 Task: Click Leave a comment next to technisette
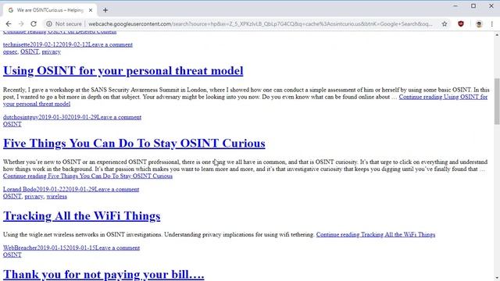pyautogui.click(x=110, y=44)
